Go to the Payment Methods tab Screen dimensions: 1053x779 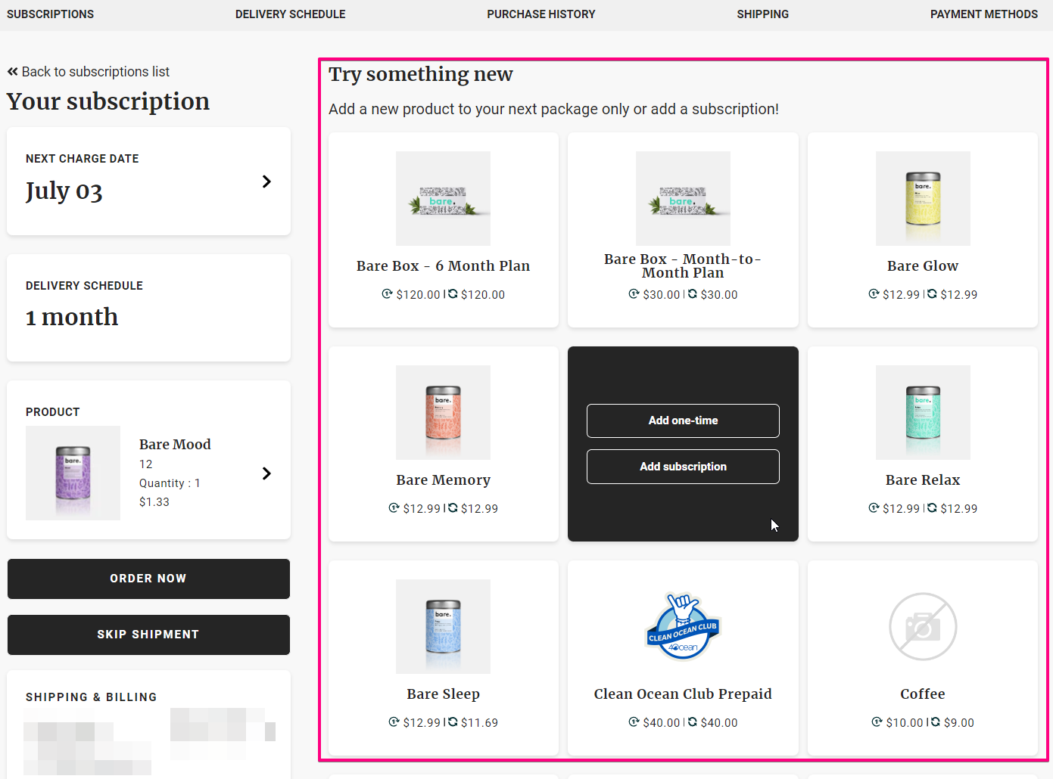(x=983, y=14)
